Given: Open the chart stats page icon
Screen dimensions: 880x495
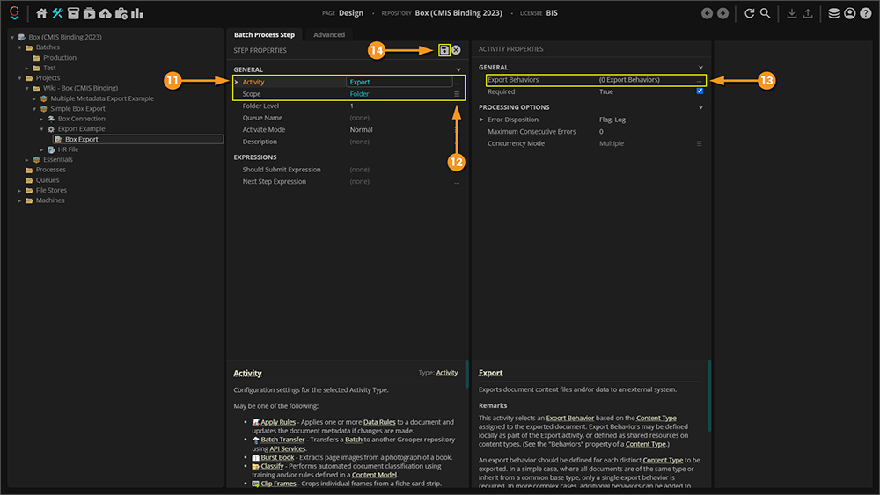Looking at the screenshot, I should tap(136, 13).
